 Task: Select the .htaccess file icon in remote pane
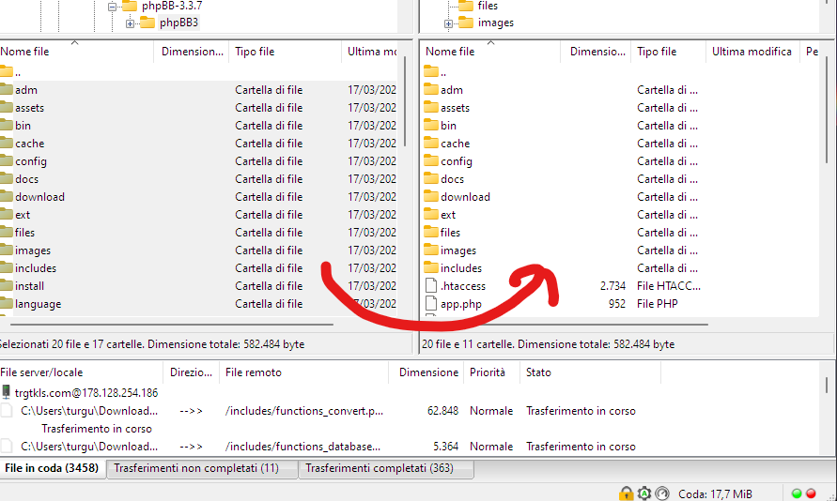click(x=431, y=286)
